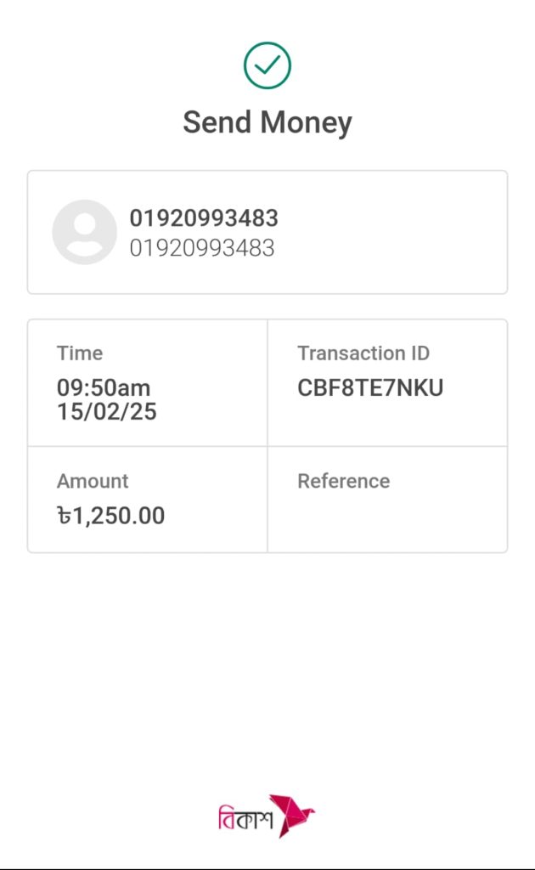Select the bold recipient name 01920993483
Screen dimensions: 535x870
click(204, 218)
